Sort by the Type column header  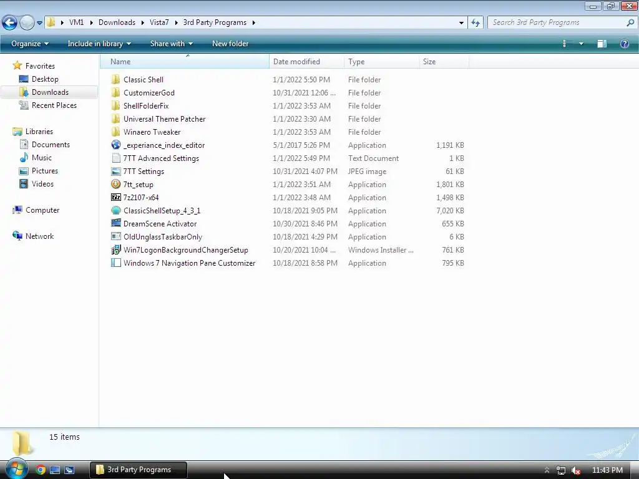381,62
